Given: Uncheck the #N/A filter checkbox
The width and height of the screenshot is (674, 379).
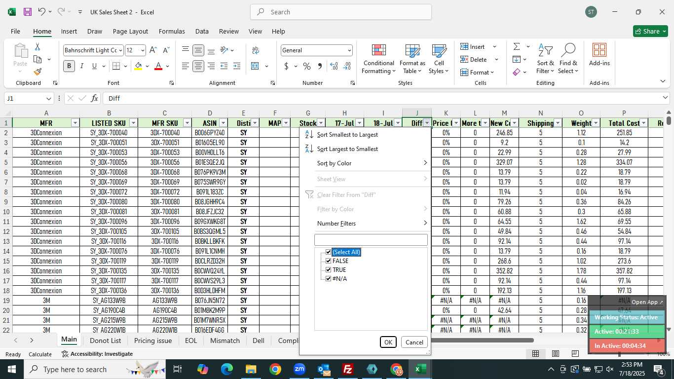Looking at the screenshot, I should coord(329,279).
